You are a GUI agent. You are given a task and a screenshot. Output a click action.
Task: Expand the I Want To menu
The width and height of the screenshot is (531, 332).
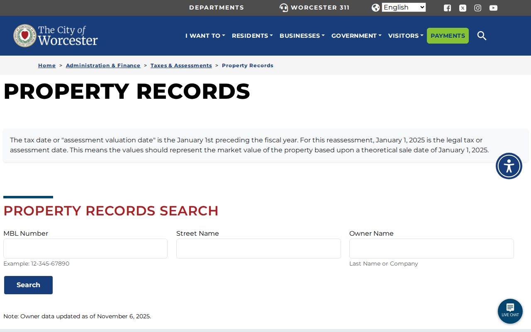[205, 36]
